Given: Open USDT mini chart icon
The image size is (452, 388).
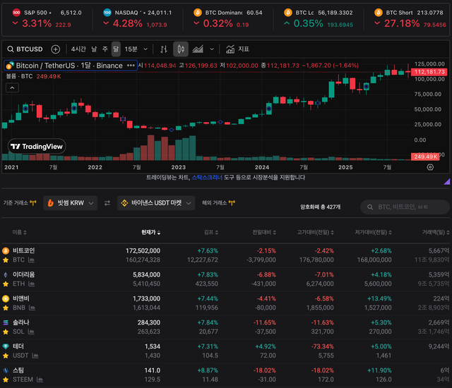Looking at the screenshot, I should tap(35, 356).
